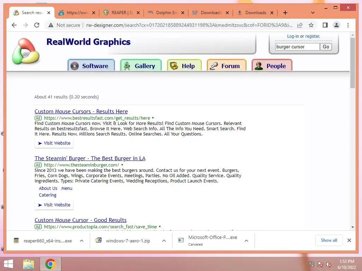
Task: Click the Not secure warning icon
Action: coord(51,25)
